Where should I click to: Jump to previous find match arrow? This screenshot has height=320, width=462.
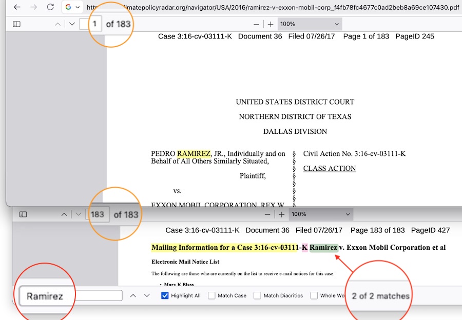coord(133,295)
